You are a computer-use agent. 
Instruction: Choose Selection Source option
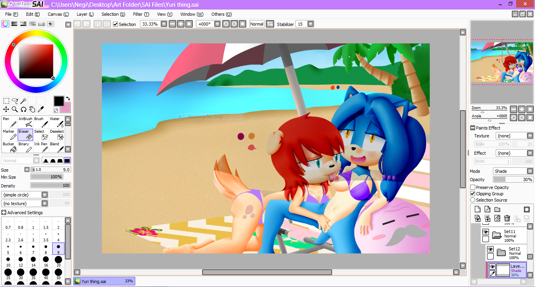473,200
